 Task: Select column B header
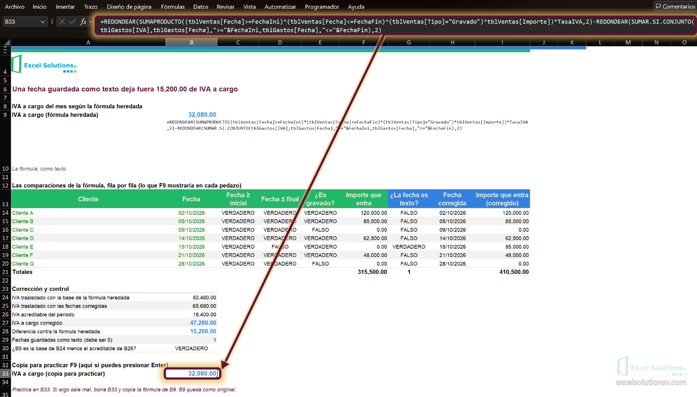[x=191, y=42]
